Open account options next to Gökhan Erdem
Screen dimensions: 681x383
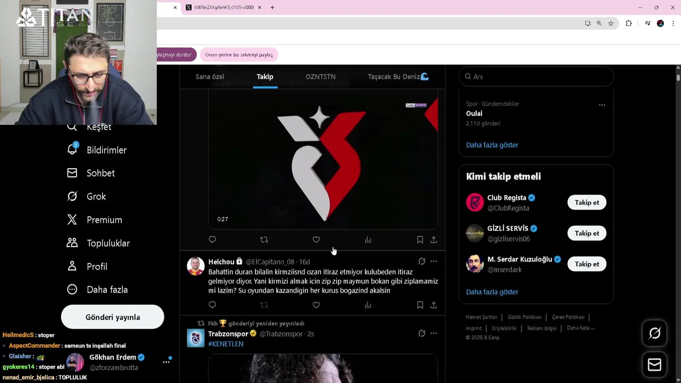coord(166,362)
